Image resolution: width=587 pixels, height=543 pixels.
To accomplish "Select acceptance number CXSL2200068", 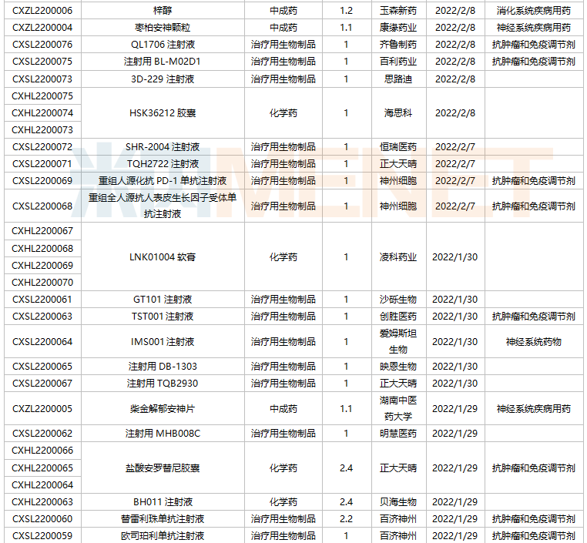I will tap(42, 206).
